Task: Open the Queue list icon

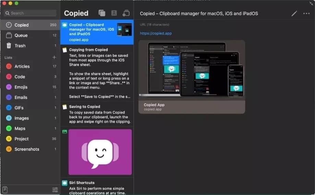Action: tap(9, 35)
